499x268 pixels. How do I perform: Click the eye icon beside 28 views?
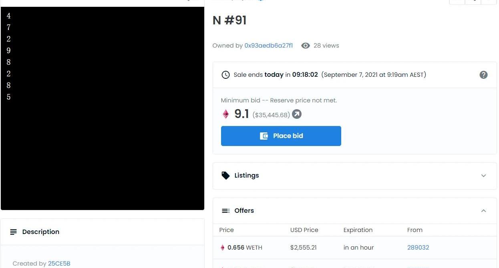[306, 46]
